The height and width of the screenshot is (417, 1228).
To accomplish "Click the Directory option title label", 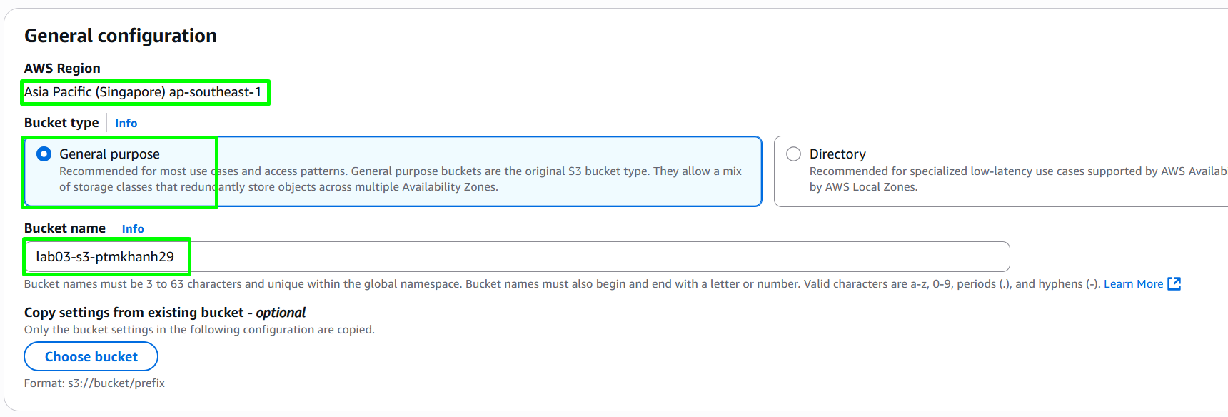I will [x=837, y=154].
